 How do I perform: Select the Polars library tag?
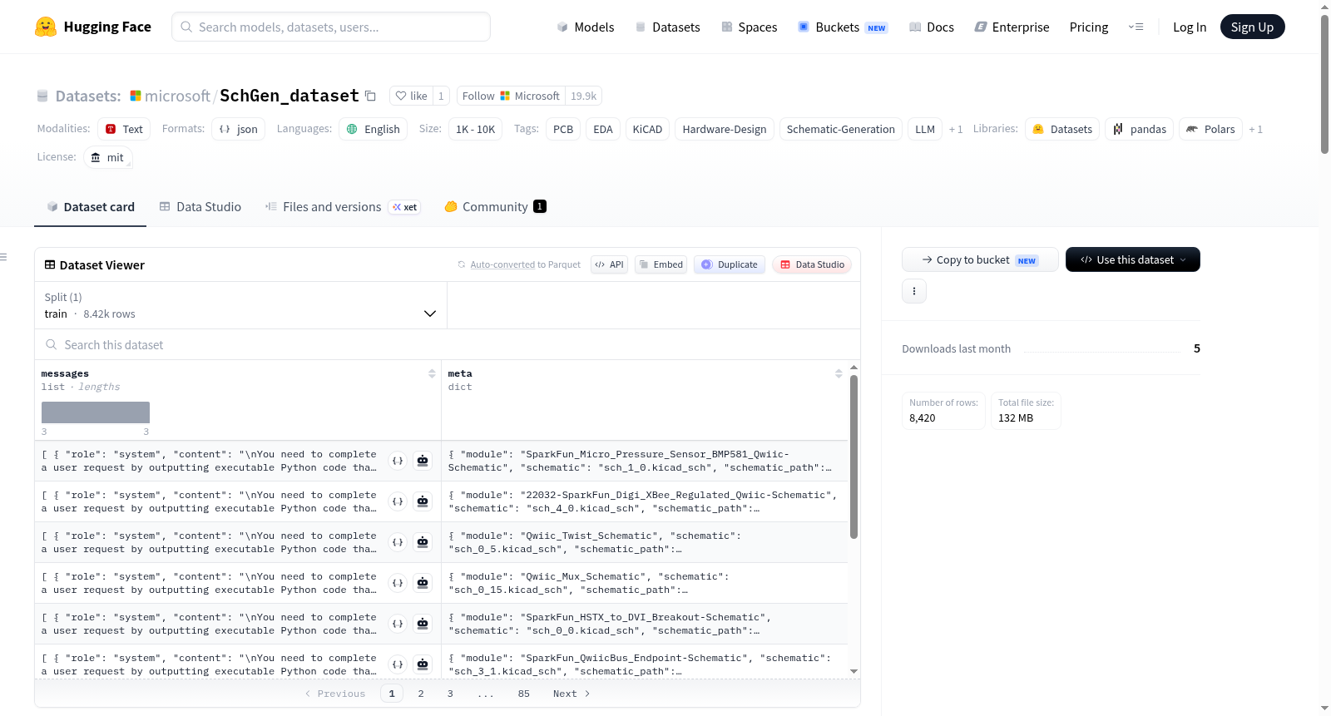pyautogui.click(x=1211, y=129)
